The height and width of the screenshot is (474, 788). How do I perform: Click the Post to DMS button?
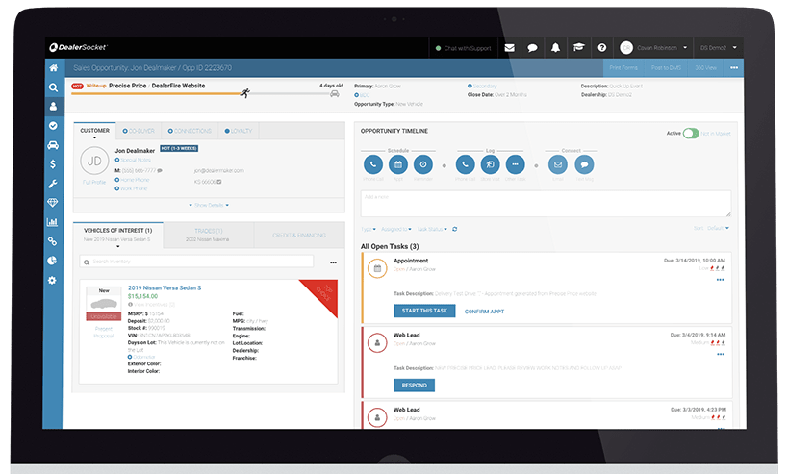(x=666, y=68)
